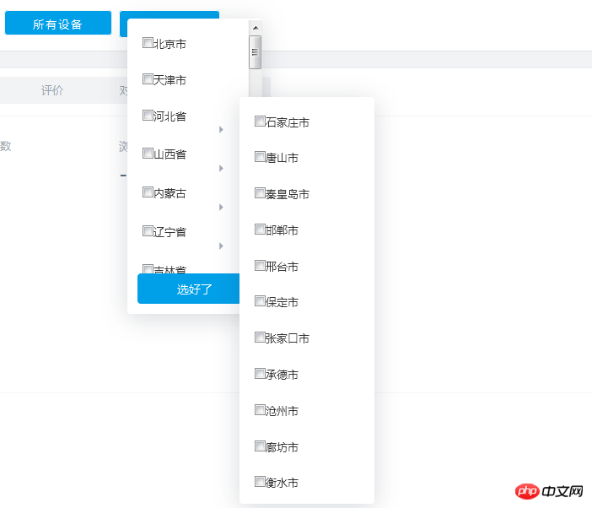Click the 唐山市 label text
592x508 pixels.
click(282, 158)
